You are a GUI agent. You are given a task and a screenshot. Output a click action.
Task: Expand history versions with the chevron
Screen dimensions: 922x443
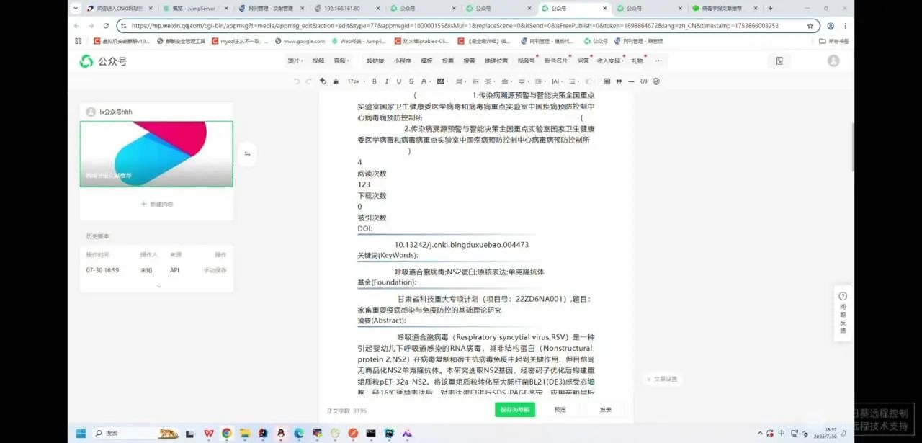point(159,286)
